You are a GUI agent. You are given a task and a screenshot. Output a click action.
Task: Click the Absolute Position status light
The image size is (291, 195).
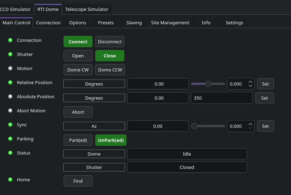point(10,96)
